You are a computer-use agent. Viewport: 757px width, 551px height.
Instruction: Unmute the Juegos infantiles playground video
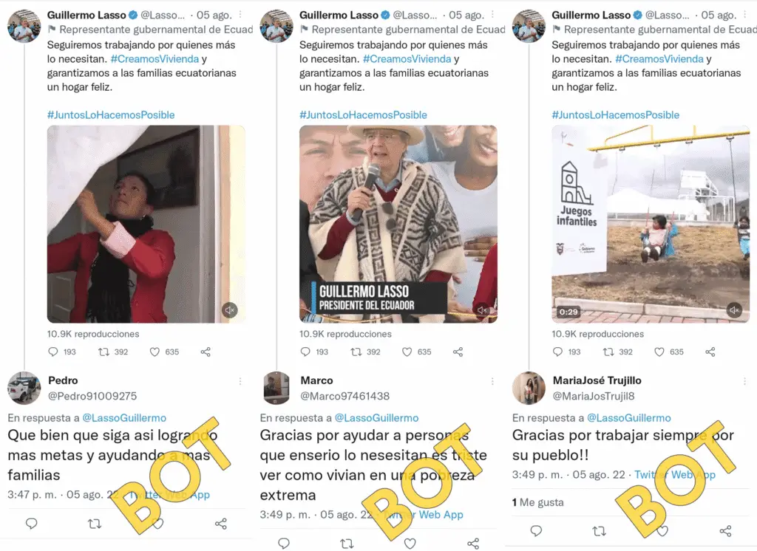[x=734, y=309]
